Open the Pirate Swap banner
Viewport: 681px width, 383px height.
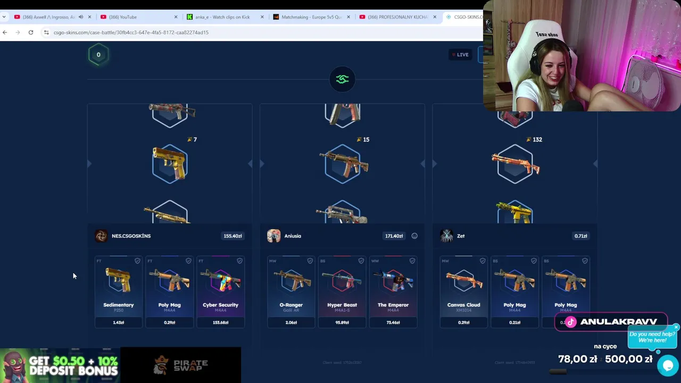pyautogui.click(x=181, y=365)
